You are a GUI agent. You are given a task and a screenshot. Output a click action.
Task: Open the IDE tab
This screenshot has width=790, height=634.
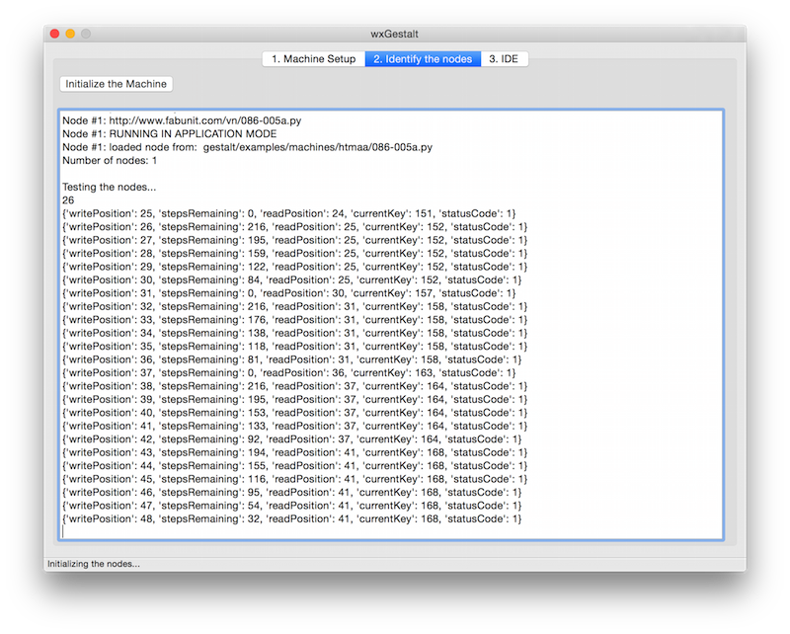coord(505,59)
